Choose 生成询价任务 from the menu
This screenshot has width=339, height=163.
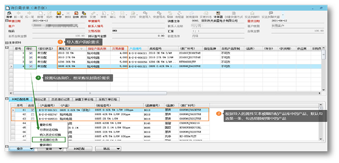point(49,140)
